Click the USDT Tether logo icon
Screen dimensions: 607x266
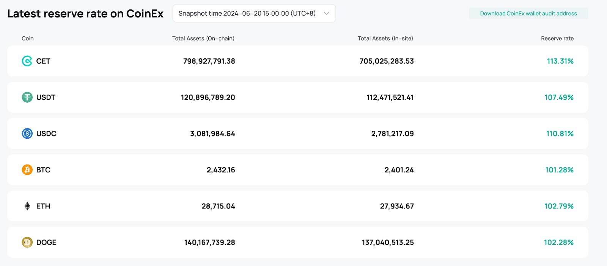point(27,97)
